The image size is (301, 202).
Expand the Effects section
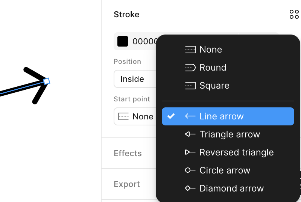tap(128, 153)
